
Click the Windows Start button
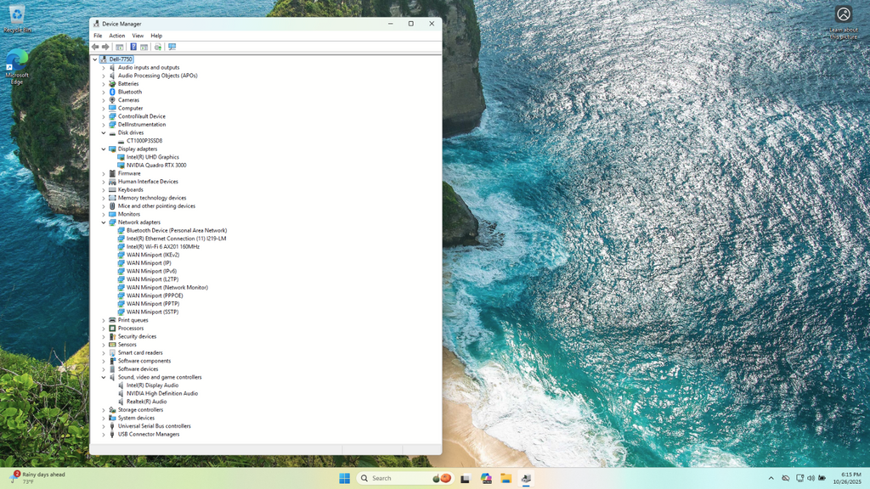pyautogui.click(x=344, y=479)
